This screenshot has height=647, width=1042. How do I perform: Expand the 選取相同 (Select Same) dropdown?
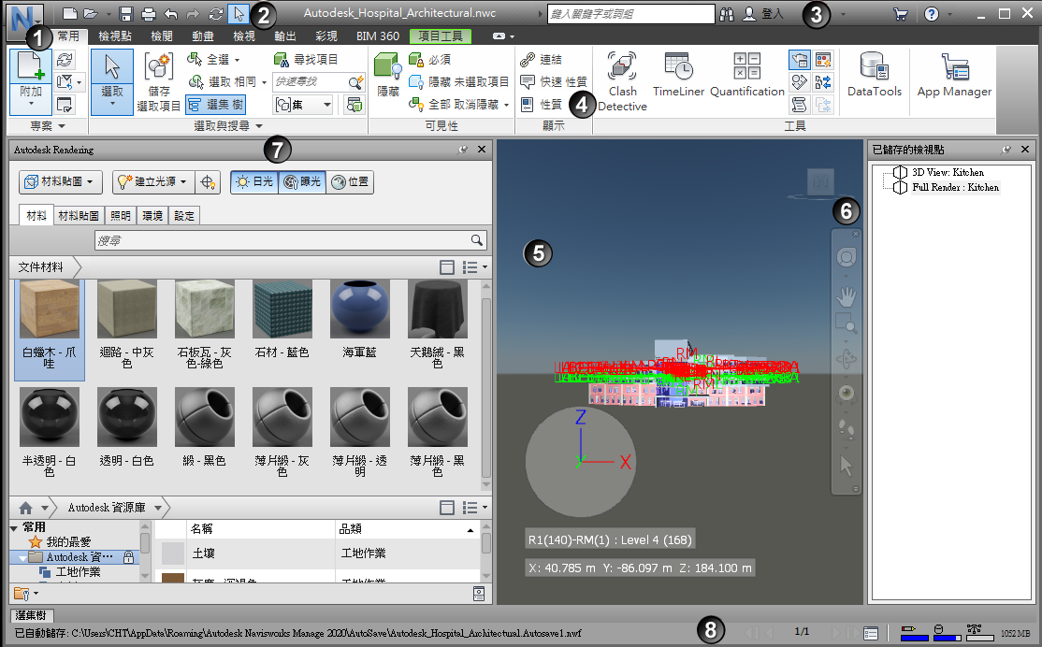(264, 82)
